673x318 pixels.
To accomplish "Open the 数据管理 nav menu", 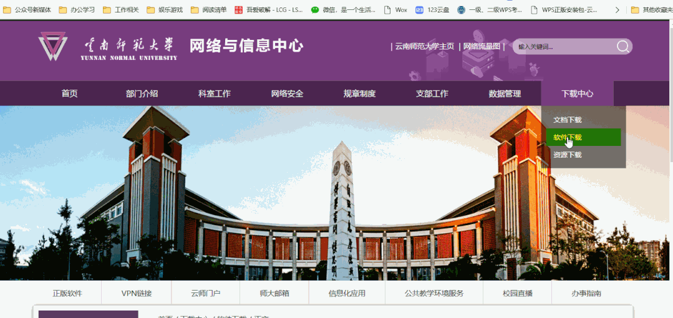I will click(505, 94).
